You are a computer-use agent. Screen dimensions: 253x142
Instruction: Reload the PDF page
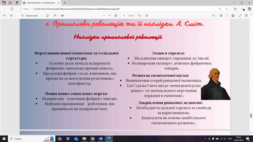(12, 9)
